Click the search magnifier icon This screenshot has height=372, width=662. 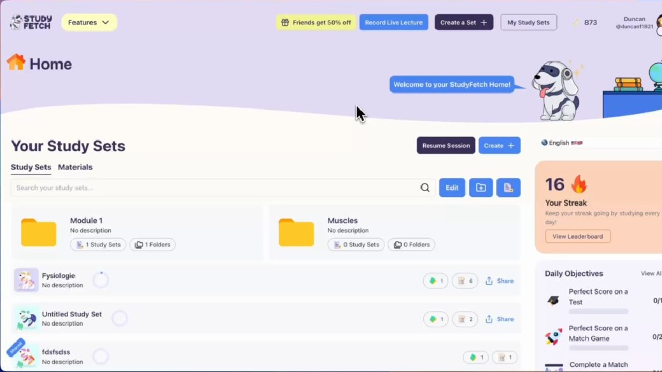(x=425, y=188)
